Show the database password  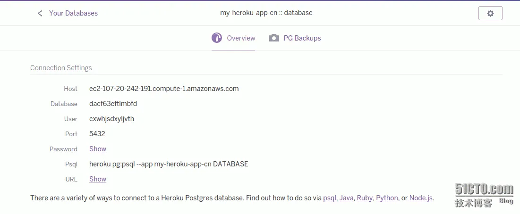click(x=98, y=149)
